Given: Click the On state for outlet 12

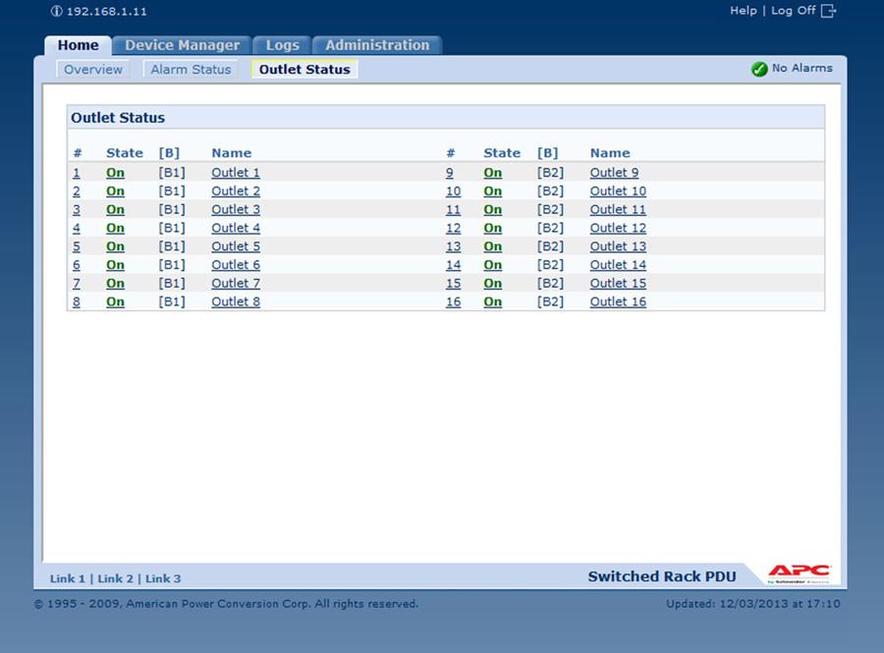Looking at the screenshot, I should coord(492,228).
